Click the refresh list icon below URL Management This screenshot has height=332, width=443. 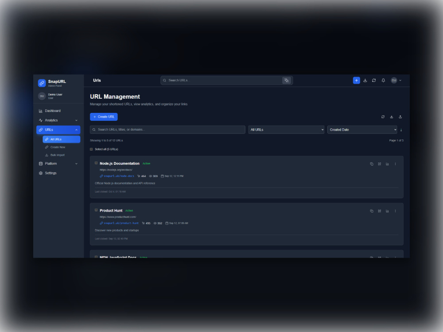(x=383, y=117)
